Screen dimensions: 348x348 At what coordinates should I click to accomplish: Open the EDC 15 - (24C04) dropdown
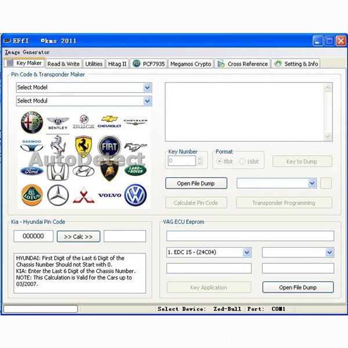click(x=247, y=252)
